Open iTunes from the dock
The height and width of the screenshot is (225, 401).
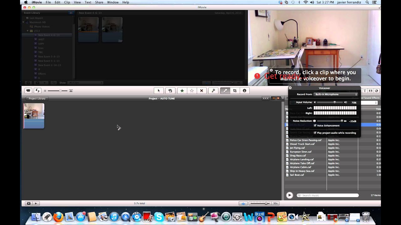pos(114,217)
